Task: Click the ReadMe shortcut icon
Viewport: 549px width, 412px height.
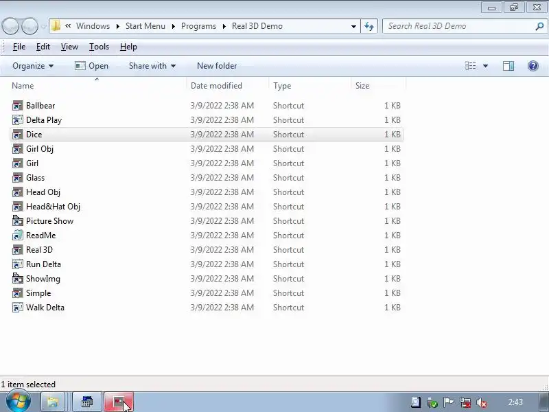Action: click(x=18, y=236)
